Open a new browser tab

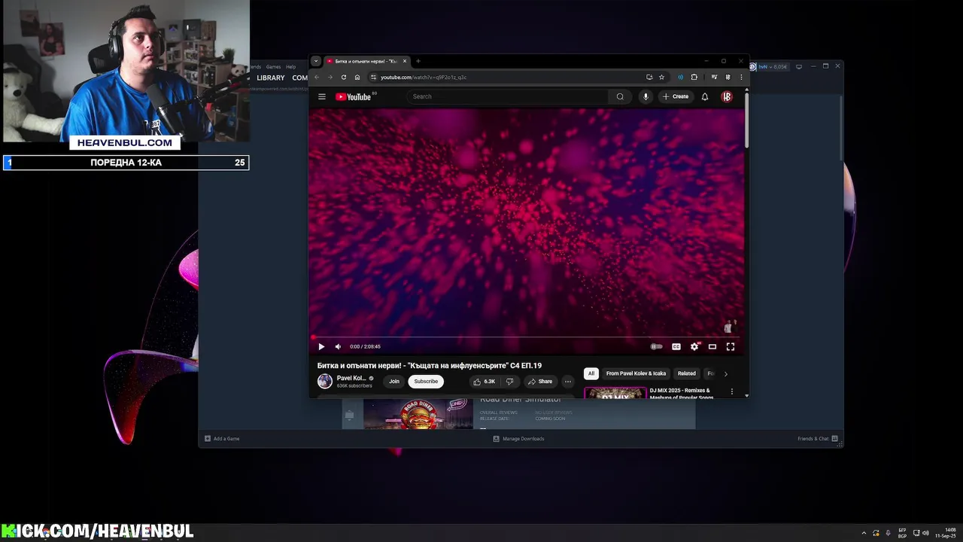[x=418, y=61]
